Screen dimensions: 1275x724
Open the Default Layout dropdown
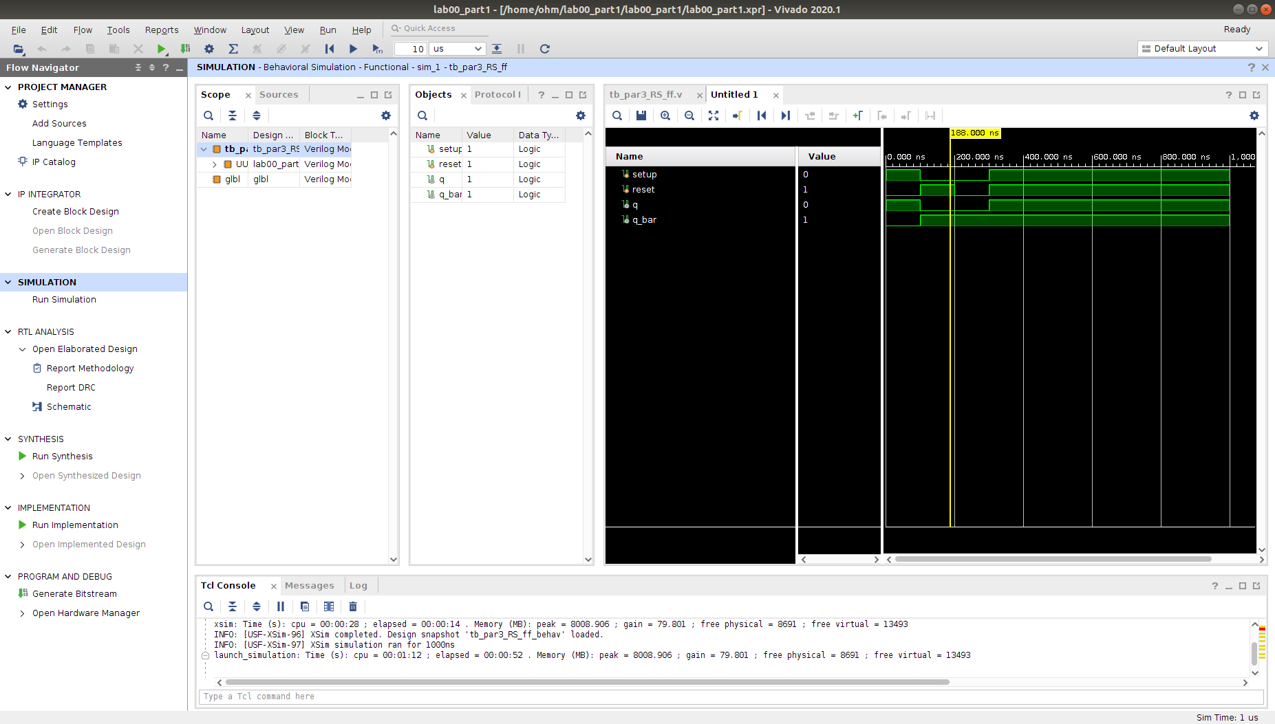[1202, 49]
